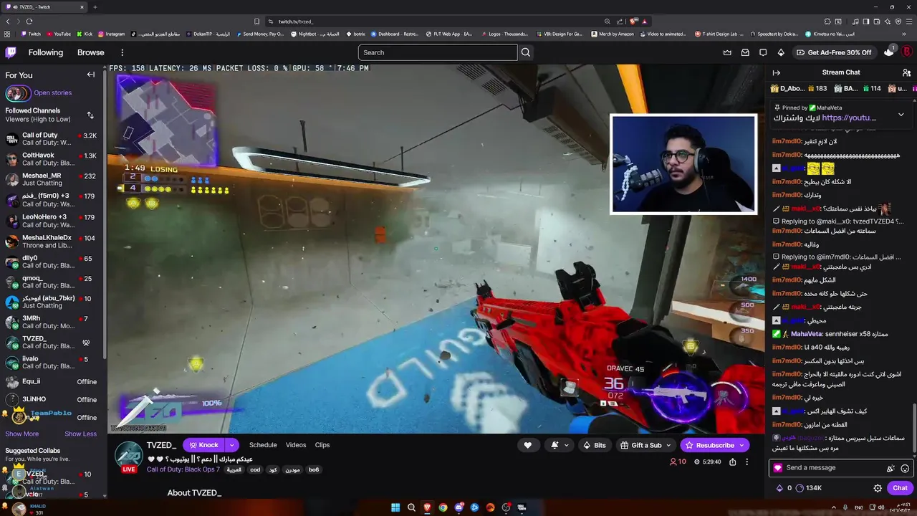Click Show More followed channels
The image size is (917, 516).
tap(22, 434)
